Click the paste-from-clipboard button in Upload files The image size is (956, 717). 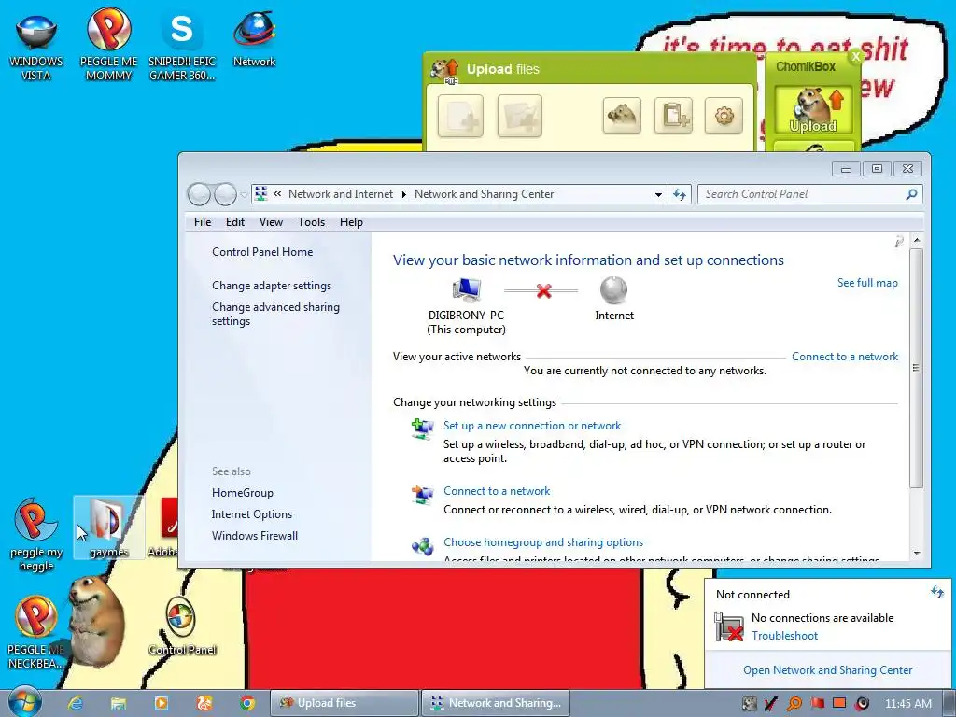tap(673, 115)
